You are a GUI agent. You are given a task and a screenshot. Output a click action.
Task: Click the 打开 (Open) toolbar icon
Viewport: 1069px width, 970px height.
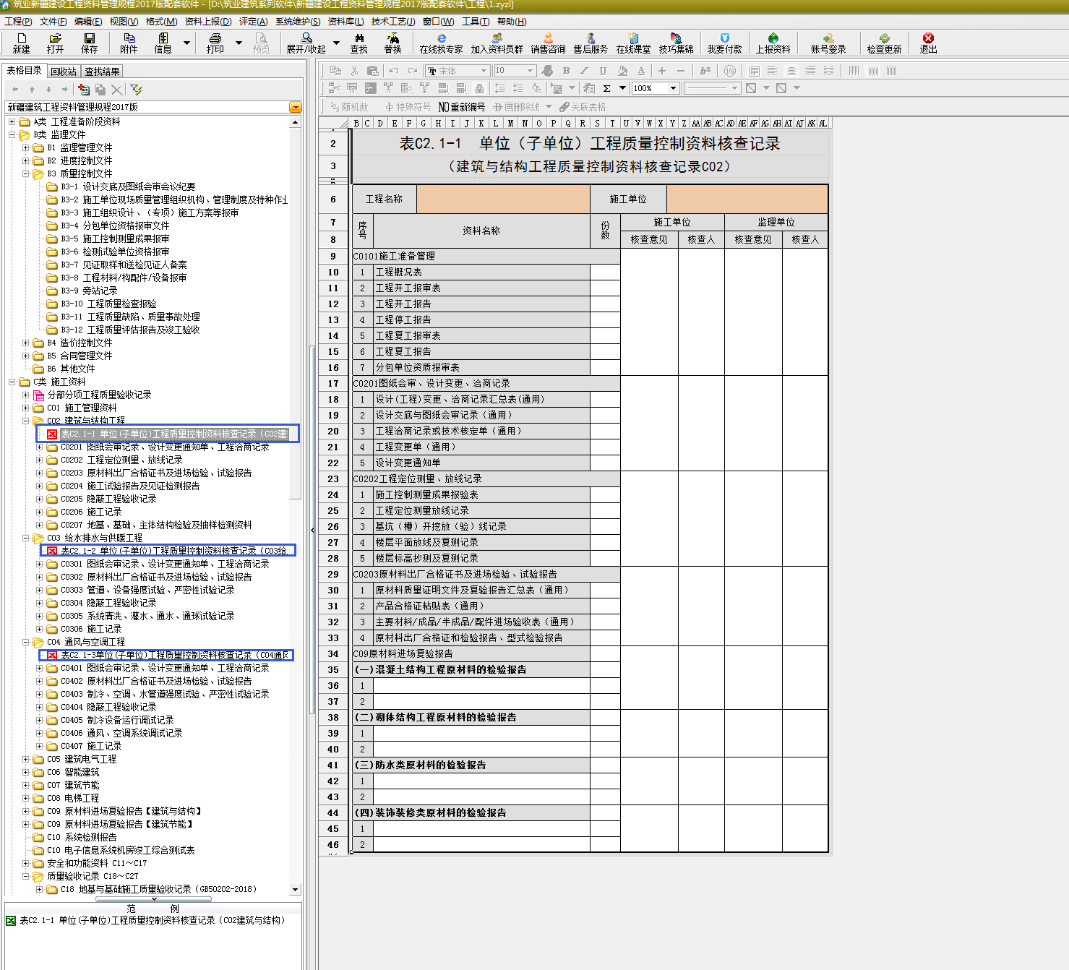55,43
